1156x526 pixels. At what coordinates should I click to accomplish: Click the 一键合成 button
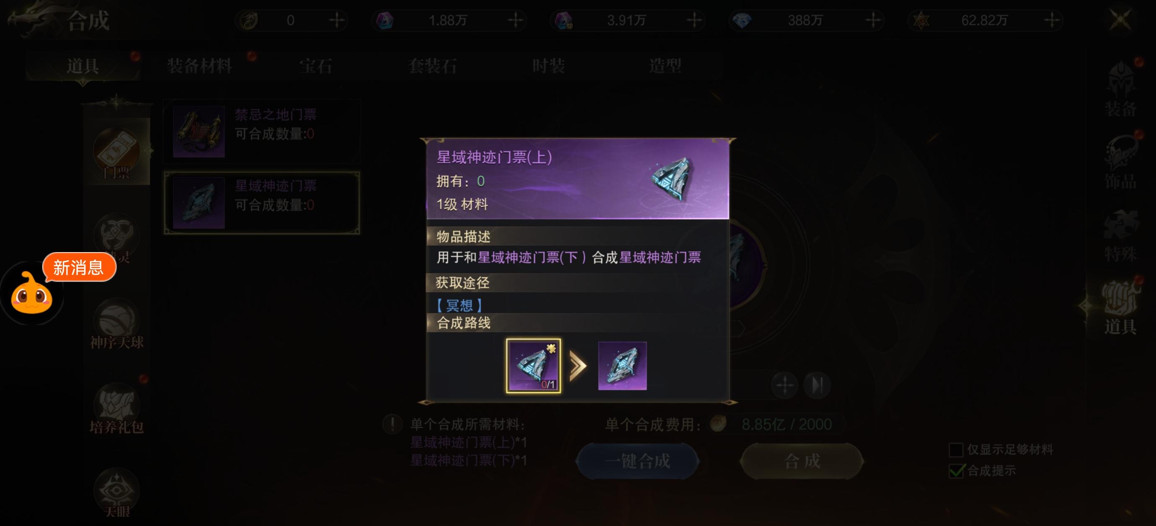point(637,461)
